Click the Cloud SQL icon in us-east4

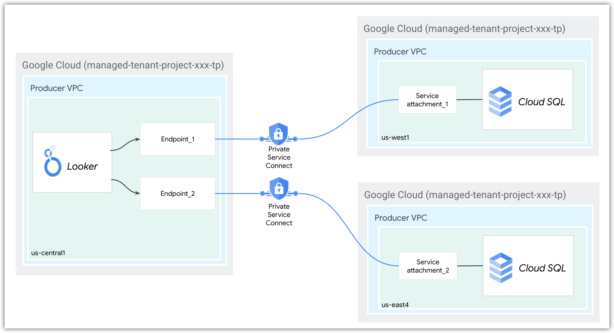click(501, 268)
